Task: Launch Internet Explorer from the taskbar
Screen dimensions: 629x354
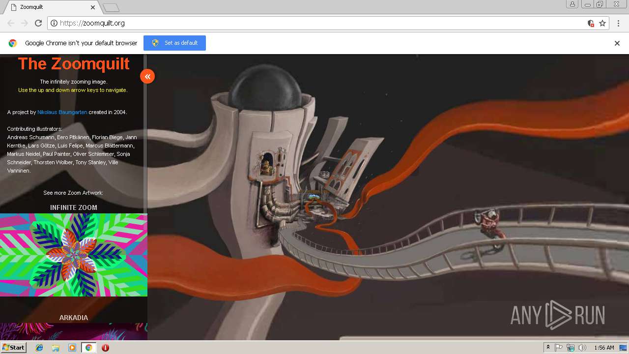Action: (39, 348)
